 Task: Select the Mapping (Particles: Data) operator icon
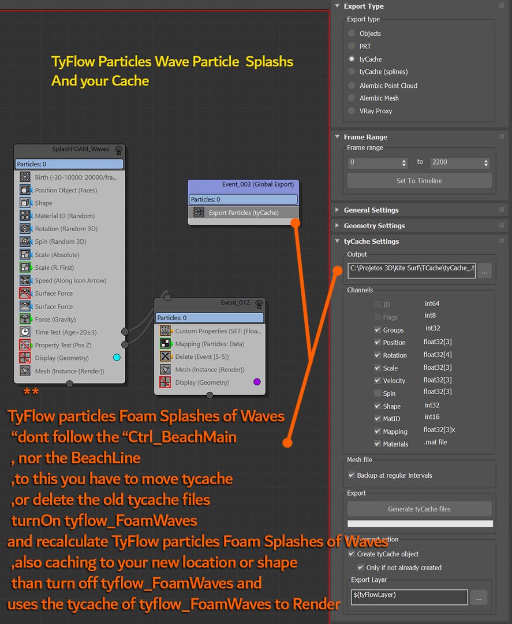click(165, 343)
